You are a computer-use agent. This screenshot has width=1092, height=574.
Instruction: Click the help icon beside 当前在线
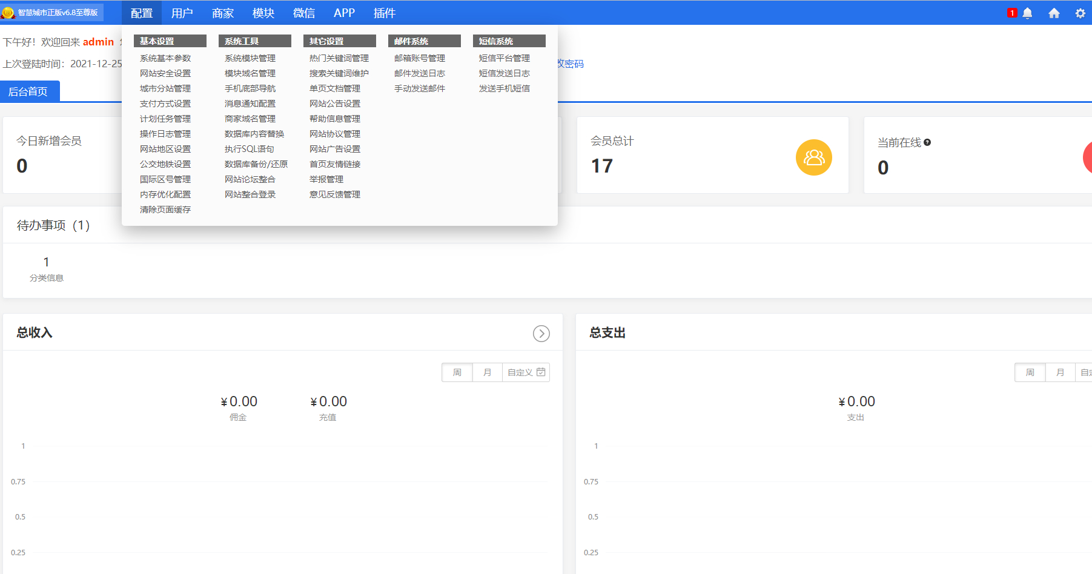[927, 142]
